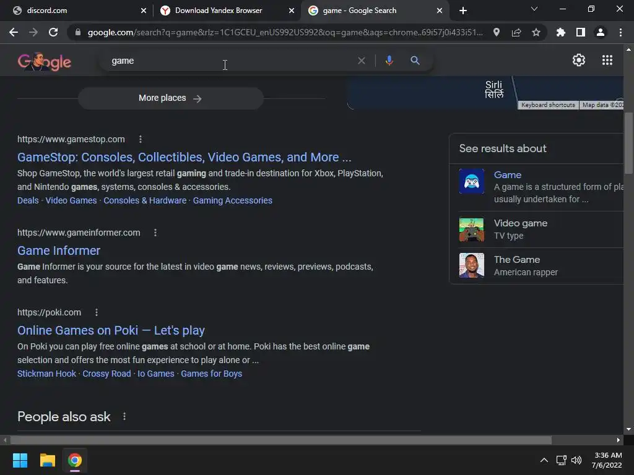The width and height of the screenshot is (634, 475).
Task: Open the Video Games sitelink
Action: [71, 200]
